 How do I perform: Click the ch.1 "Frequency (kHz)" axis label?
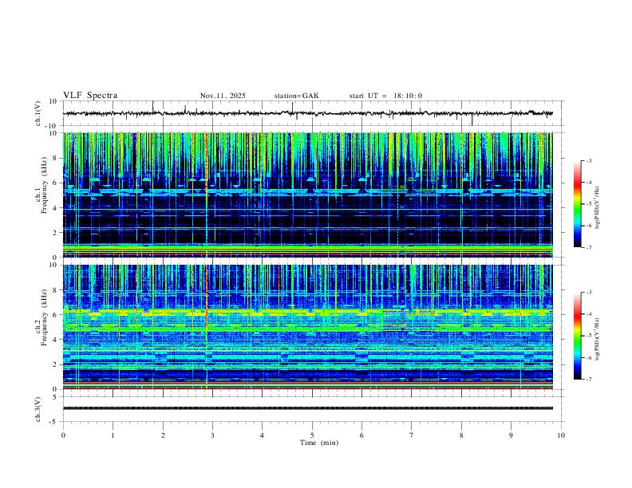point(45,183)
